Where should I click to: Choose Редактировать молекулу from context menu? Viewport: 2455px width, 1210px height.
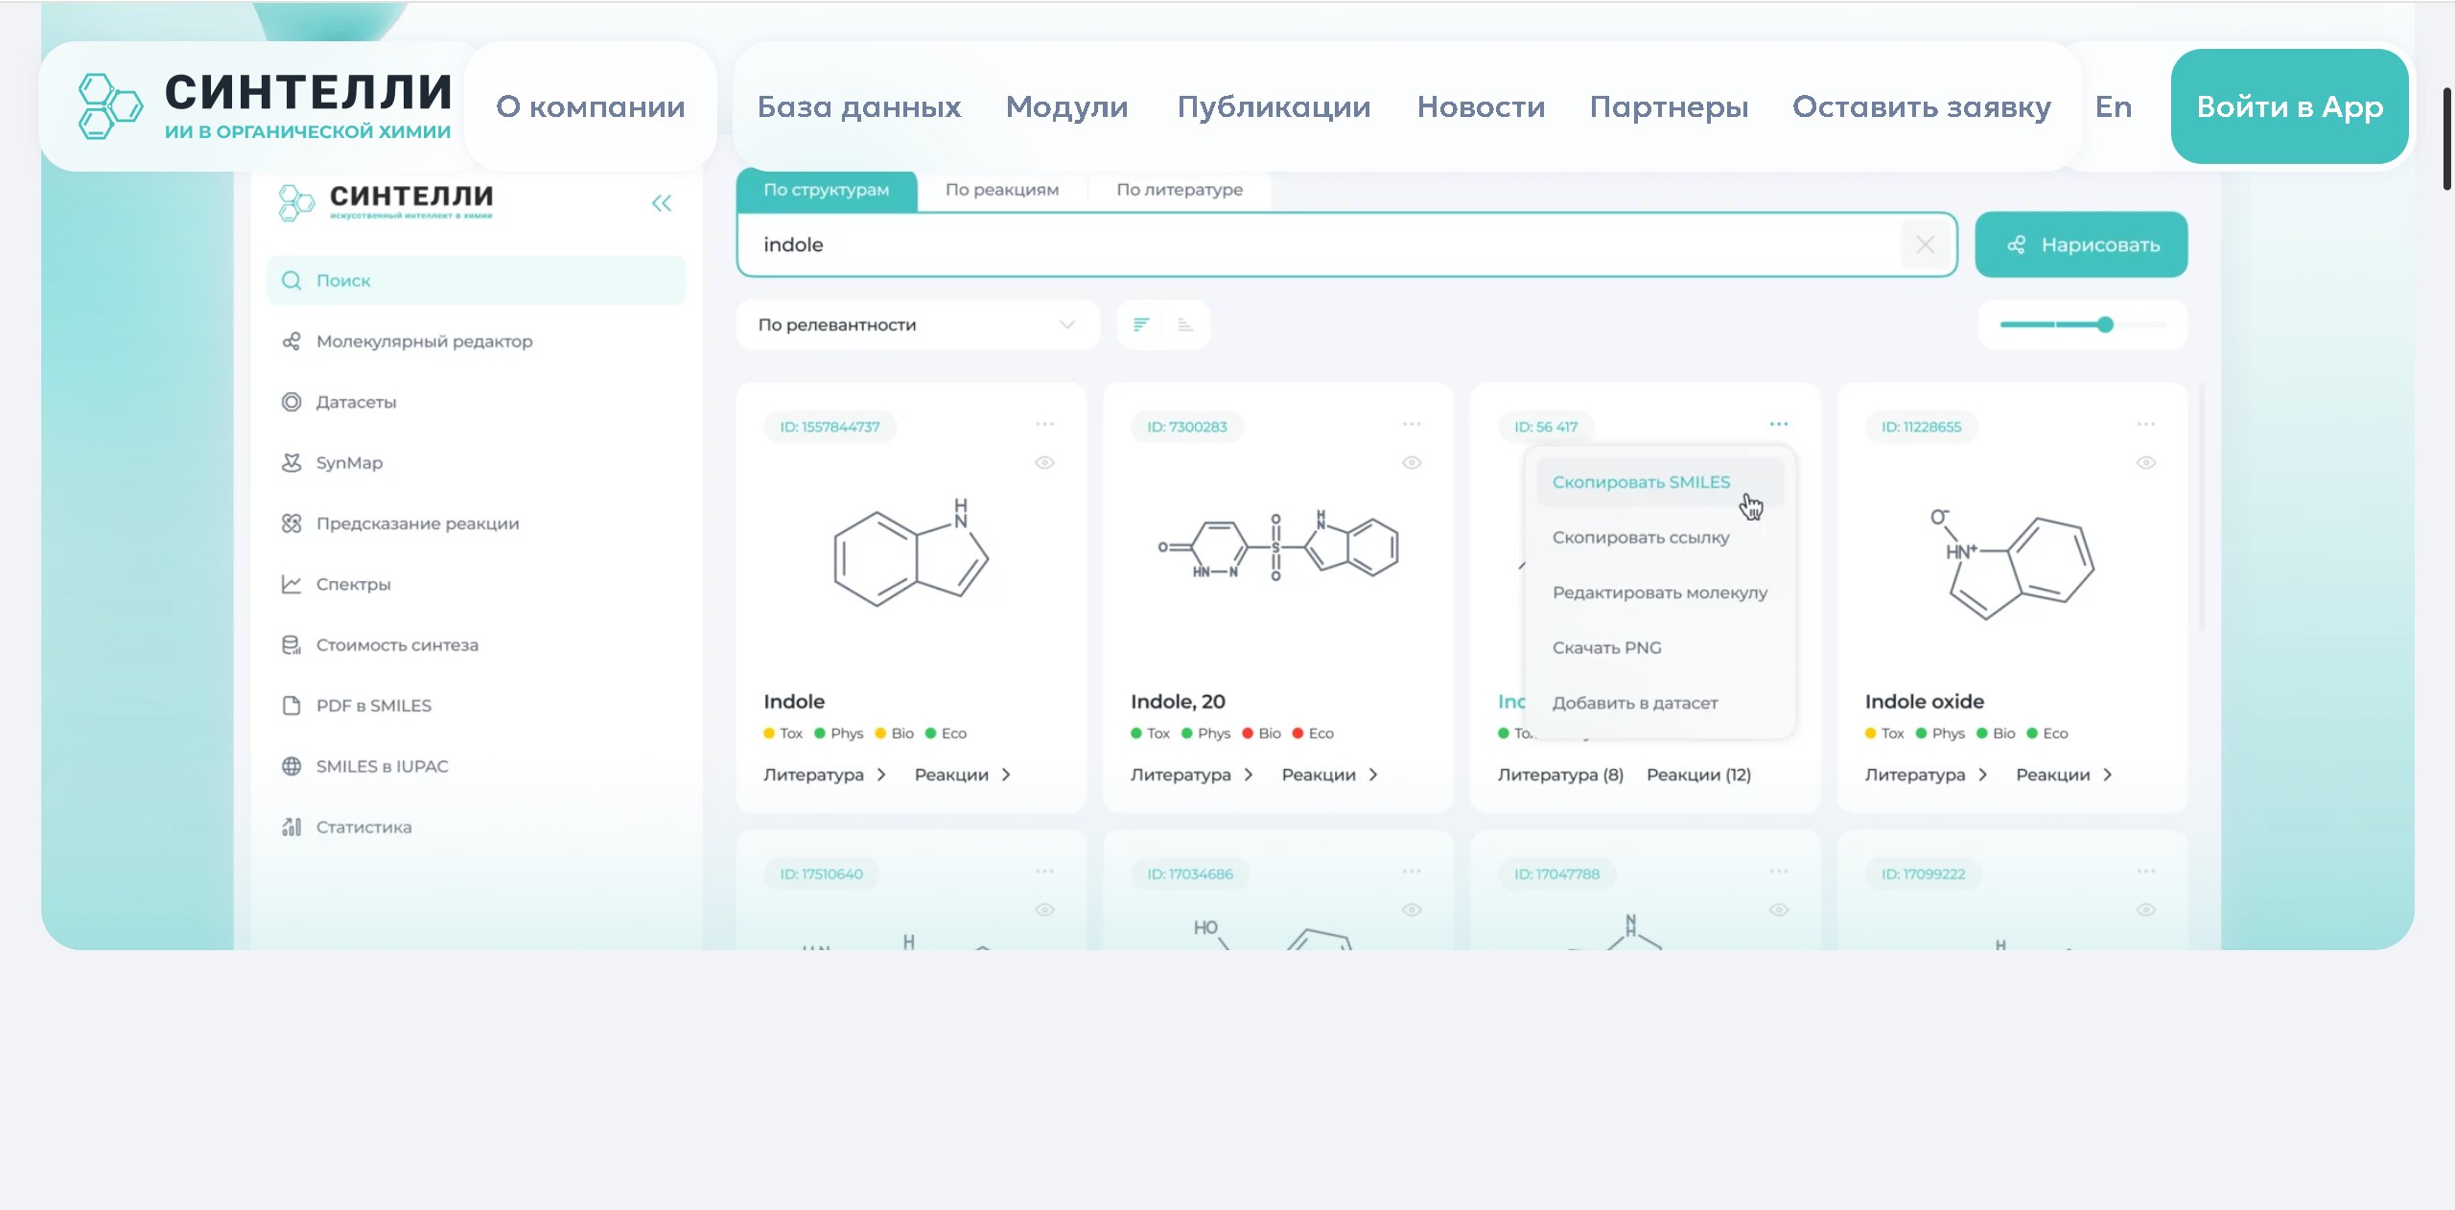coord(1660,593)
